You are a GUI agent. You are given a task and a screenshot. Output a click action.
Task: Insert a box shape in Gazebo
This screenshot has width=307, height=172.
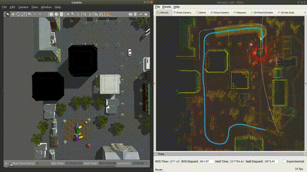(51, 14)
